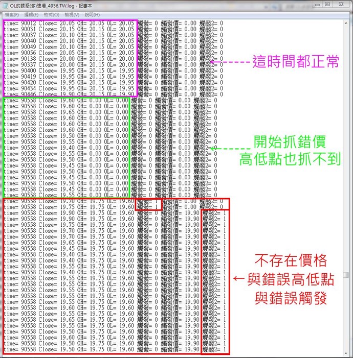Click the Notepad icon in title bar
The height and width of the screenshot is (358, 353).
click(6, 5)
